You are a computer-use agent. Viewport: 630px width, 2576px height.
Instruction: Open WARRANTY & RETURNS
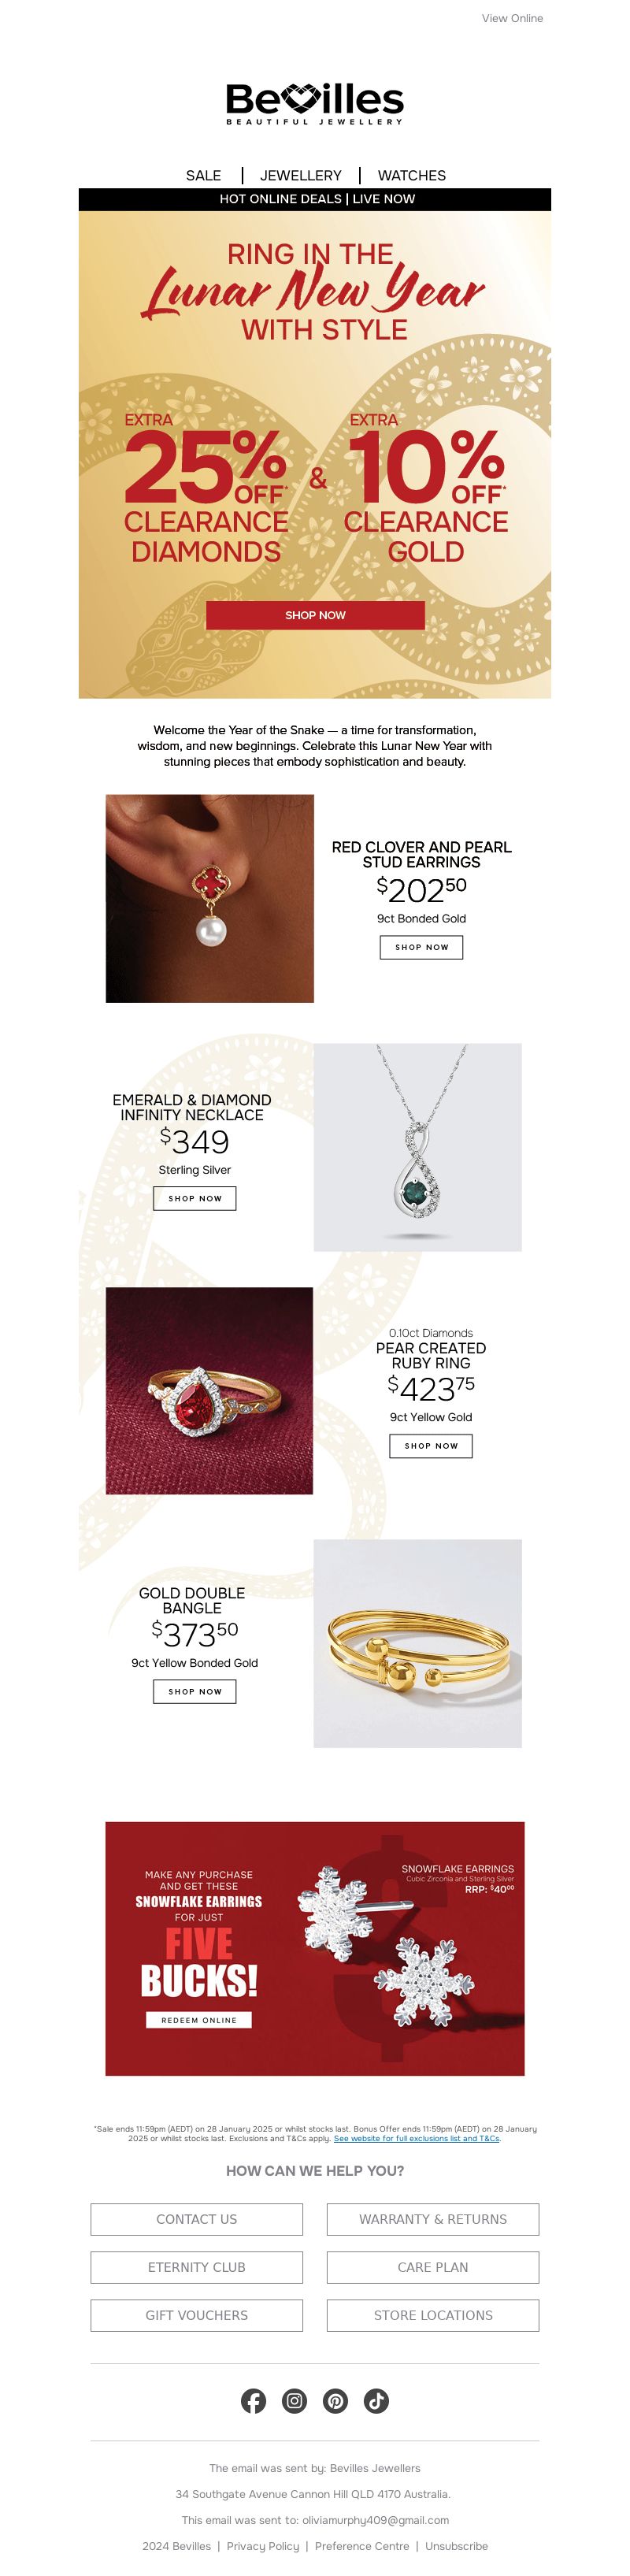point(433,2219)
